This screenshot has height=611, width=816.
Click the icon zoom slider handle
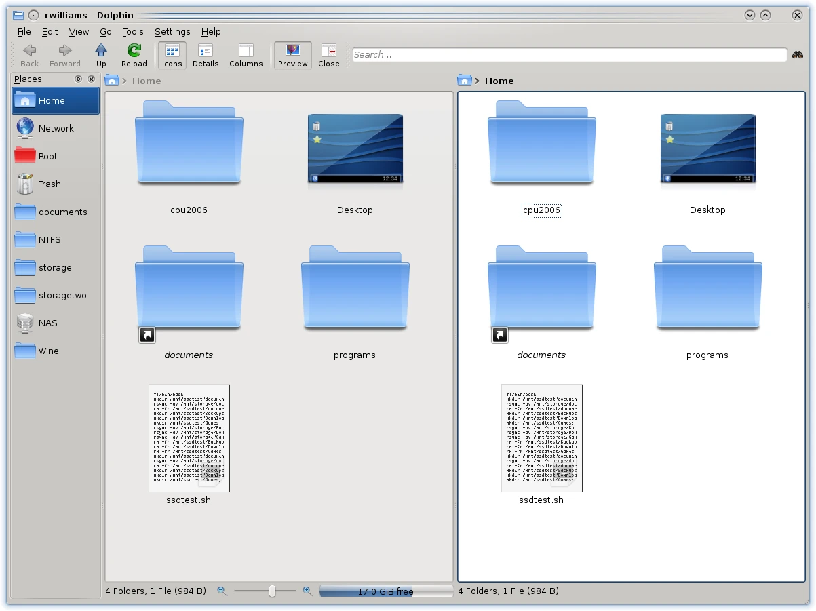(272, 591)
